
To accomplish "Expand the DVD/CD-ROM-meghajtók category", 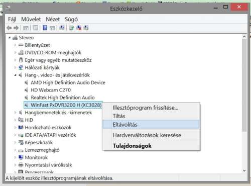I will (15, 53).
